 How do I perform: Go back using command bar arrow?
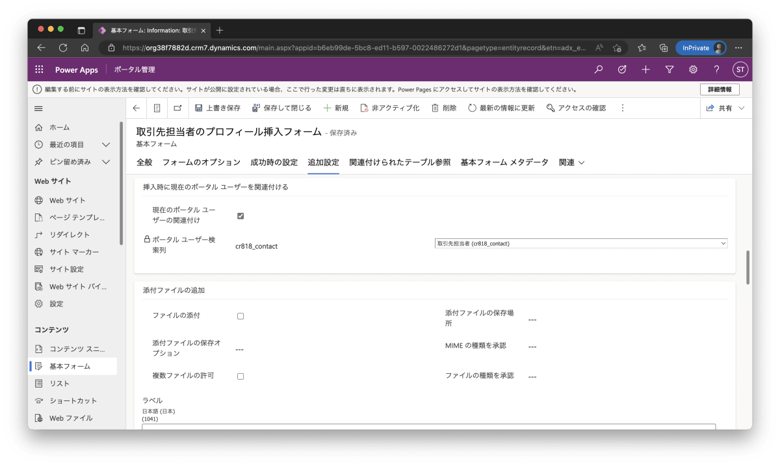(136, 108)
